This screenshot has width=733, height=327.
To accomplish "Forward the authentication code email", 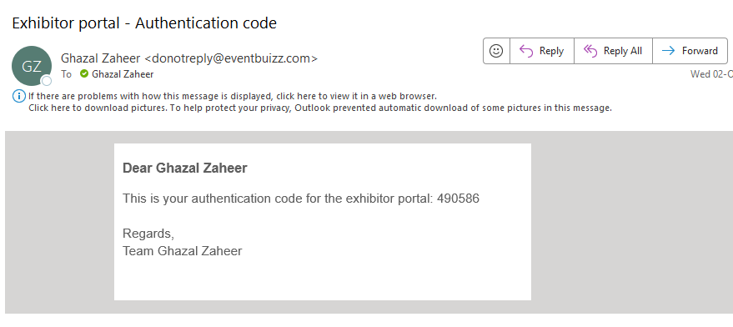I will pos(690,51).
